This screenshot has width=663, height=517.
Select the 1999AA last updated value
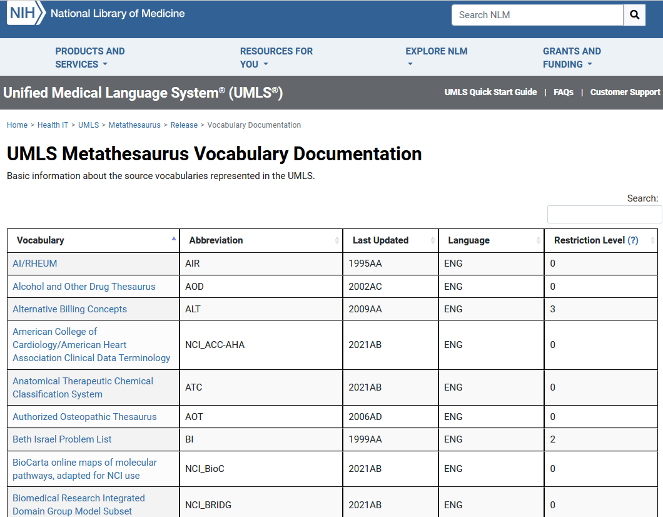tap(365, 439)
